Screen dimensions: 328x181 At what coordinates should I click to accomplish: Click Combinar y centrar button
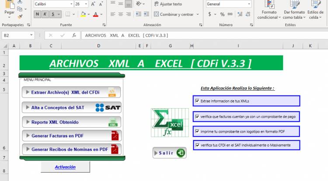tap(174, 14)
